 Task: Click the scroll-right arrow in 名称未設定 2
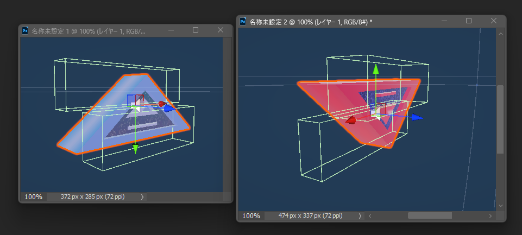click(x=490, y=215)
